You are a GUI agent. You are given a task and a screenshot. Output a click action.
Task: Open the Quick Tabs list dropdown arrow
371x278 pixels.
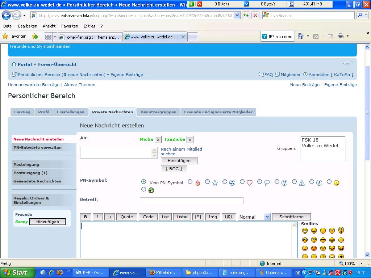pos(55,37)
